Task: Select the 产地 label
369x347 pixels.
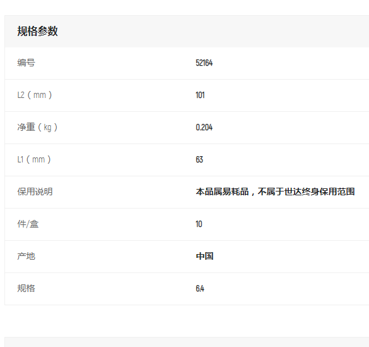Action: point(26,256)
